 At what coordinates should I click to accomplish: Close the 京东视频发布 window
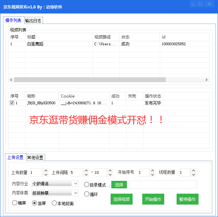tap(209, 4)
